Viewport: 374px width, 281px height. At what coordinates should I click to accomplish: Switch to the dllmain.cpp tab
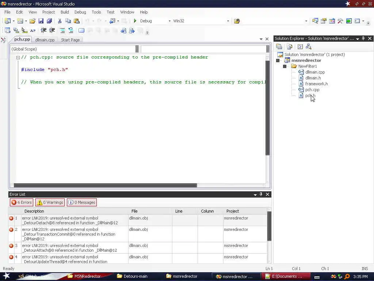click(x=45, y=40)
